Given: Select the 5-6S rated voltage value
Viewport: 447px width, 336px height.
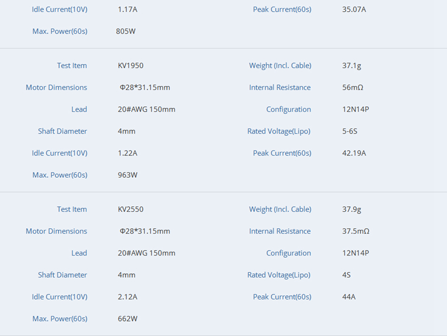Looking at the screenshot, I should (x=350, y=131).
